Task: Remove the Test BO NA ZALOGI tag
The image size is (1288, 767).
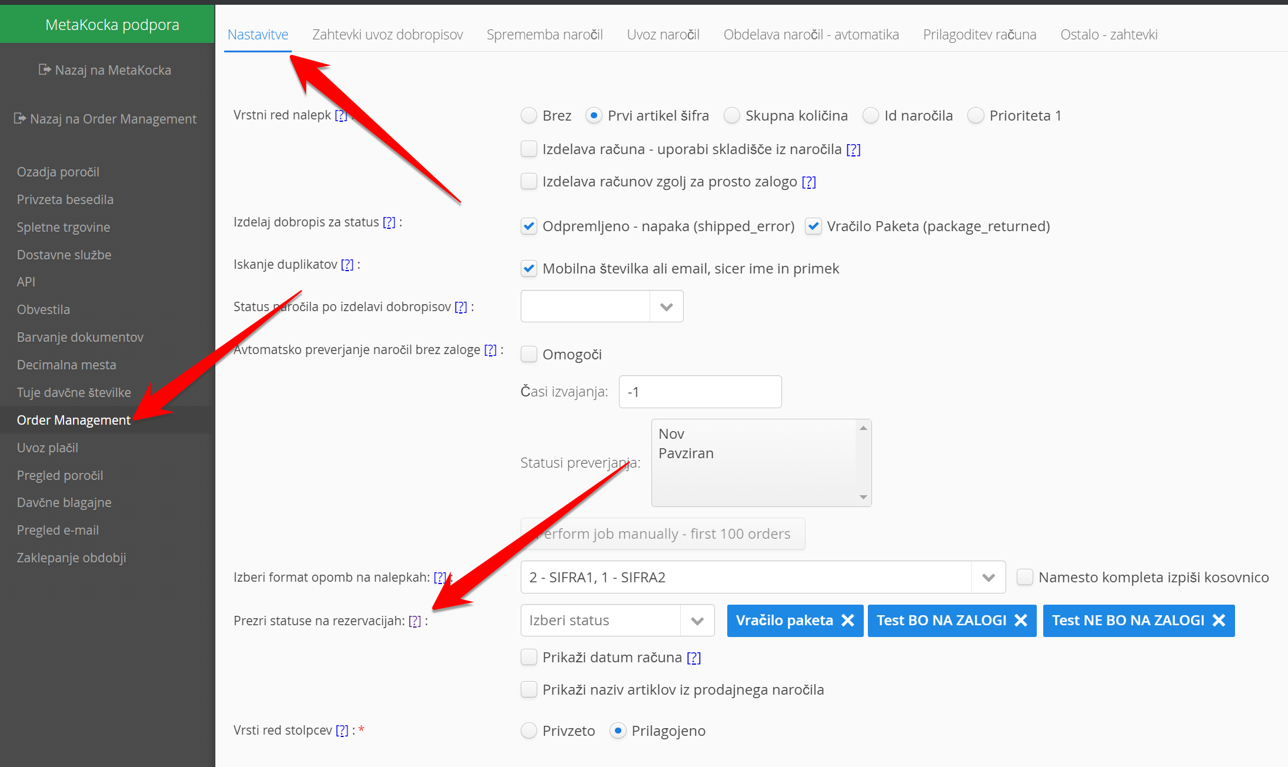Action: pos(1021,621)
